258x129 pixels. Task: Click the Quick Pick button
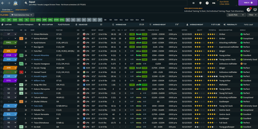[233, 15]
